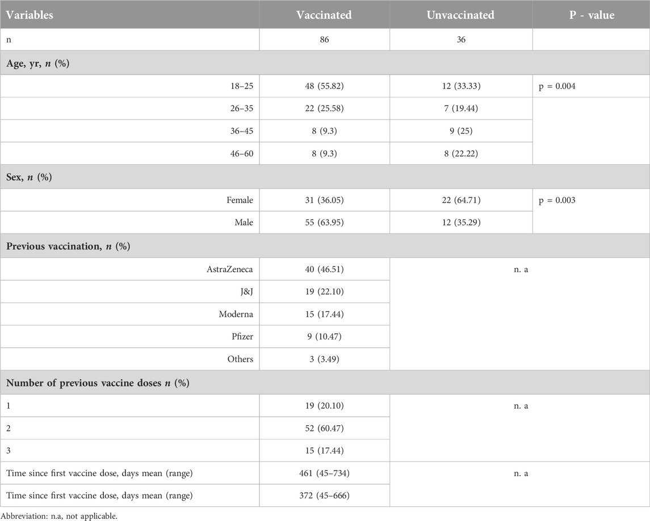Select cell 31 (36.05)
Viewport: 650px width, 521px height.
(x=324, y=200)
